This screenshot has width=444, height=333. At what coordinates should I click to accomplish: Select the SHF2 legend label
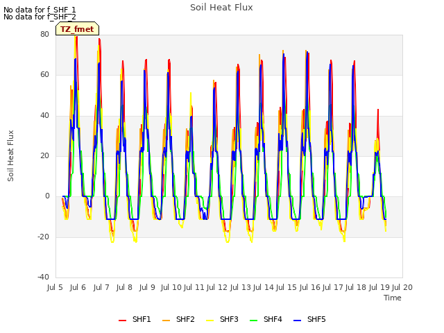[185, 319]
